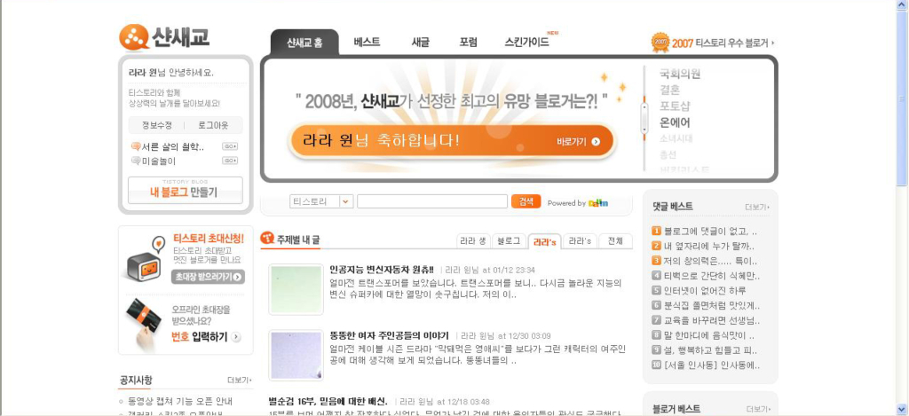Viewport: 909px width, 416px height.
Task: Click 분식집 쫄면처럼 맛있게 entry
Action: [x=711, y=305]
